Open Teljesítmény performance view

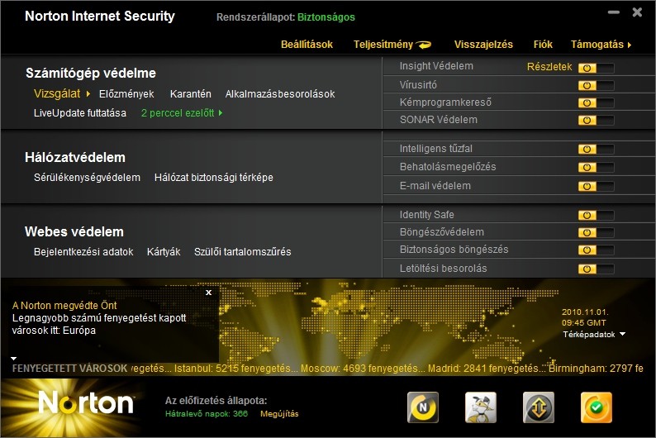383,45
